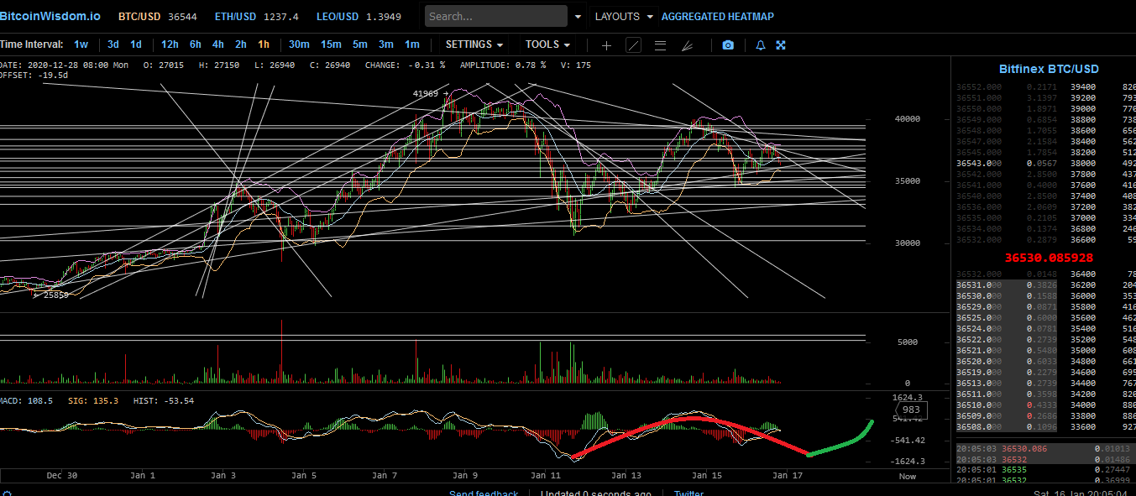Click the 30000 price axis label

[907, 243]
